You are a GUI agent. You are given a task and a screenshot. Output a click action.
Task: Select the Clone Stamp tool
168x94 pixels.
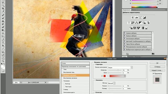pyautogui.click(x=3, y=21)
